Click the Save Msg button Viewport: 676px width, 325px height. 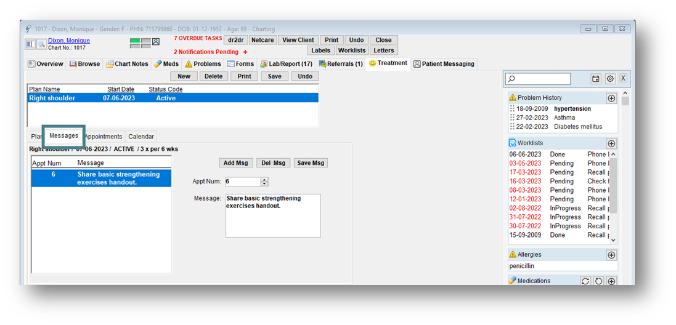(x=311, y=162)
